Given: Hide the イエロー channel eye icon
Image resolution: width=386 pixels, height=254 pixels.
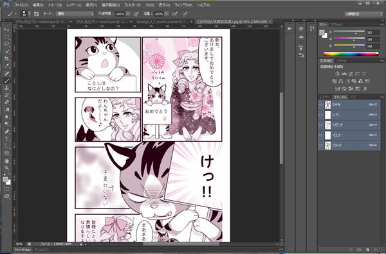Looking at the screenshot, I should click(x=321, y=135).
